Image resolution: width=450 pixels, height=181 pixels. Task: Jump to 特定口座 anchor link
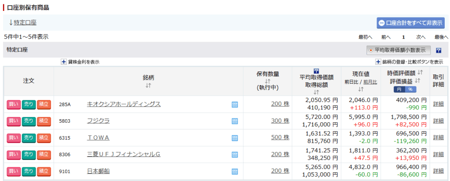25,23
